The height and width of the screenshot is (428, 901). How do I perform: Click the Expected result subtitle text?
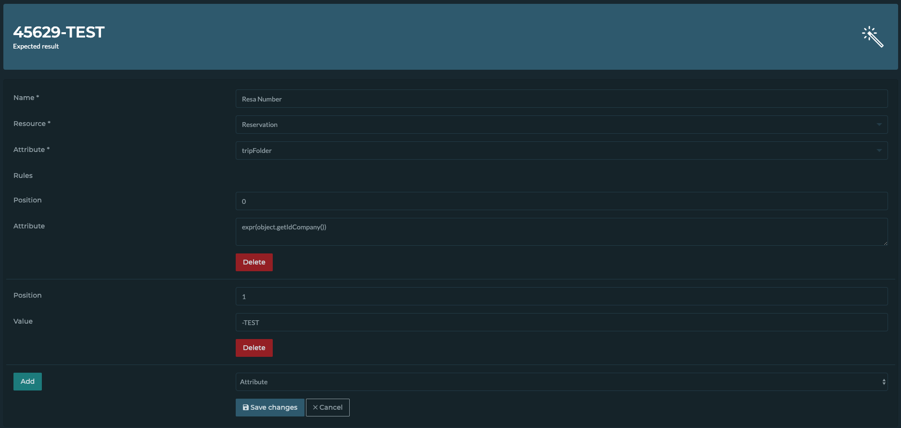coord(36,46)
